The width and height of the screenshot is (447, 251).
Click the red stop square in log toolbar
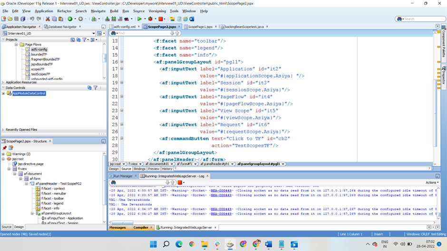[x=180, y=182]
